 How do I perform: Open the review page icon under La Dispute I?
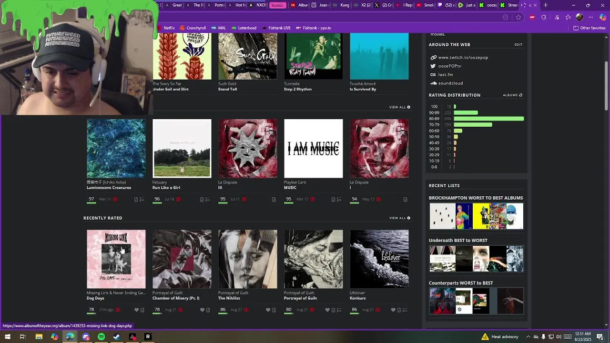[405, 200]
